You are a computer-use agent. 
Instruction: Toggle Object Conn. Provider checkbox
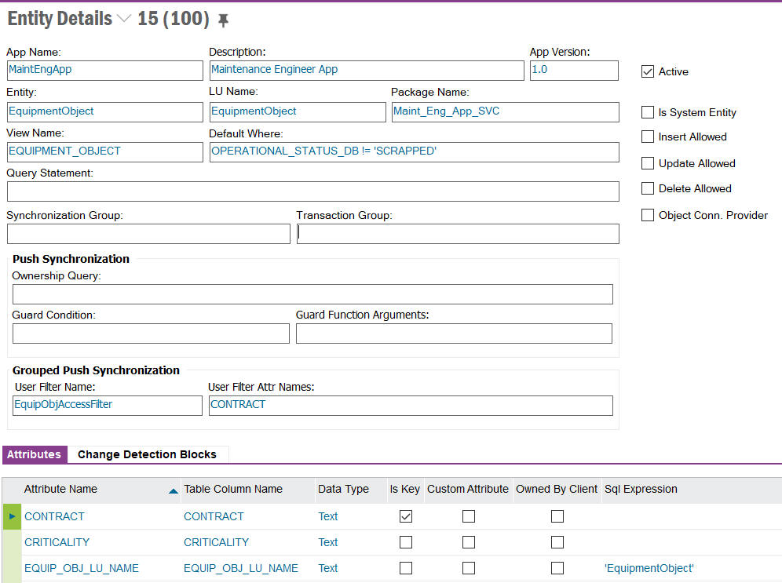(648, 215)
